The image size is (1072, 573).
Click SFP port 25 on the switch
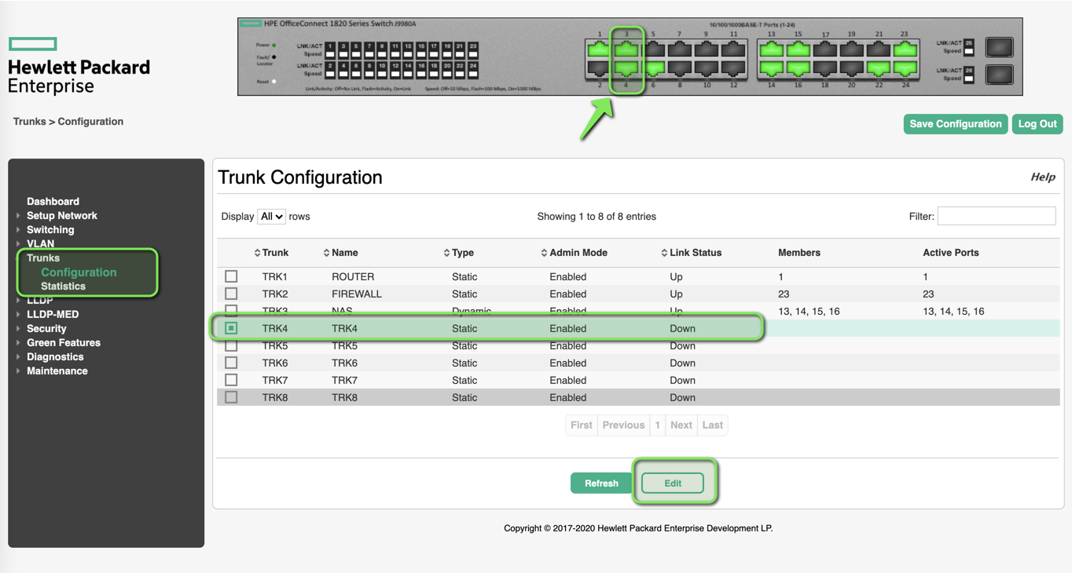coord(999,48)
